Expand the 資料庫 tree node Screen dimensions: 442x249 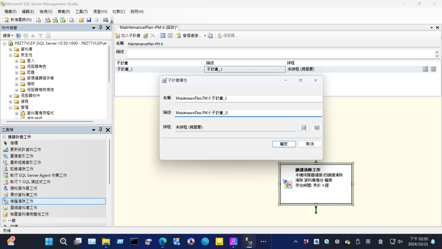click(11, 49)
